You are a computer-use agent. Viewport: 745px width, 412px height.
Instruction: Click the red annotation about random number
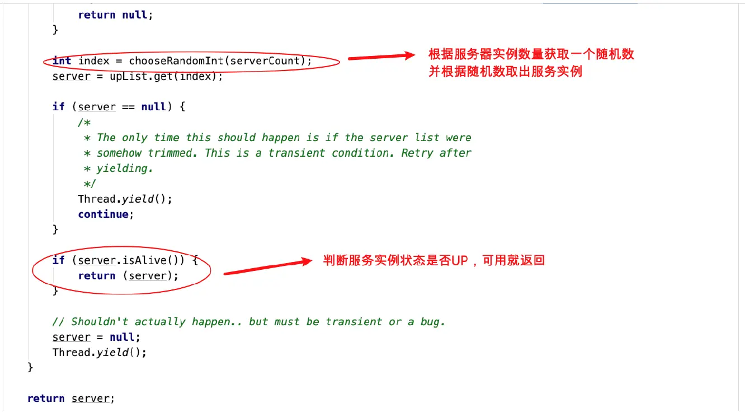[x=531, y=63]
